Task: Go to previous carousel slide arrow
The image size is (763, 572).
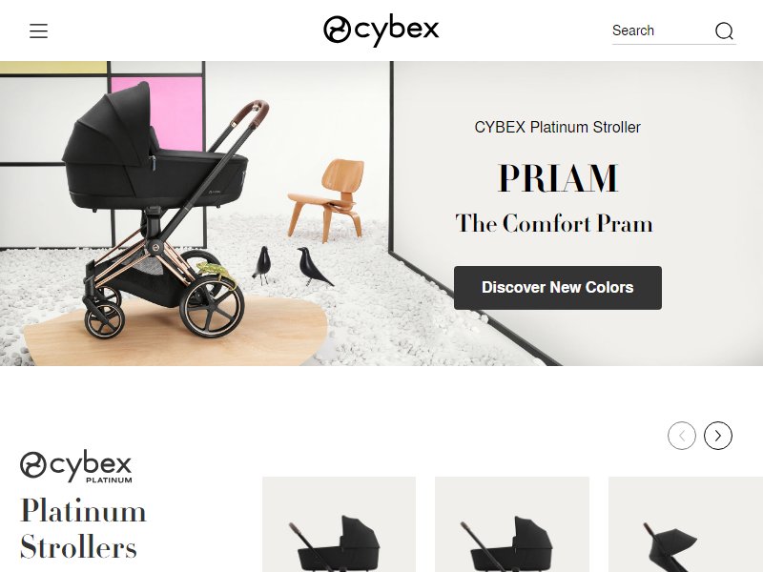Action: pos(682,436)
